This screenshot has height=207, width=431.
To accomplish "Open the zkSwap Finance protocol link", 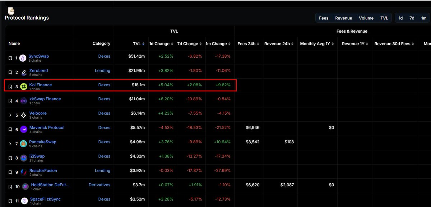I will point(45,99).
